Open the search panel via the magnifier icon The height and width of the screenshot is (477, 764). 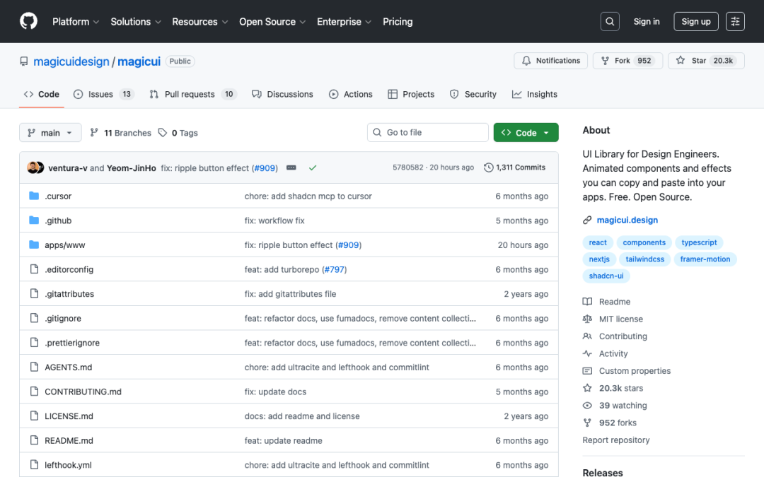610,21
